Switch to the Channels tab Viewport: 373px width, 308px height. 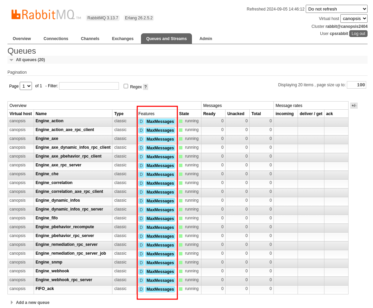tap(90, 38)
